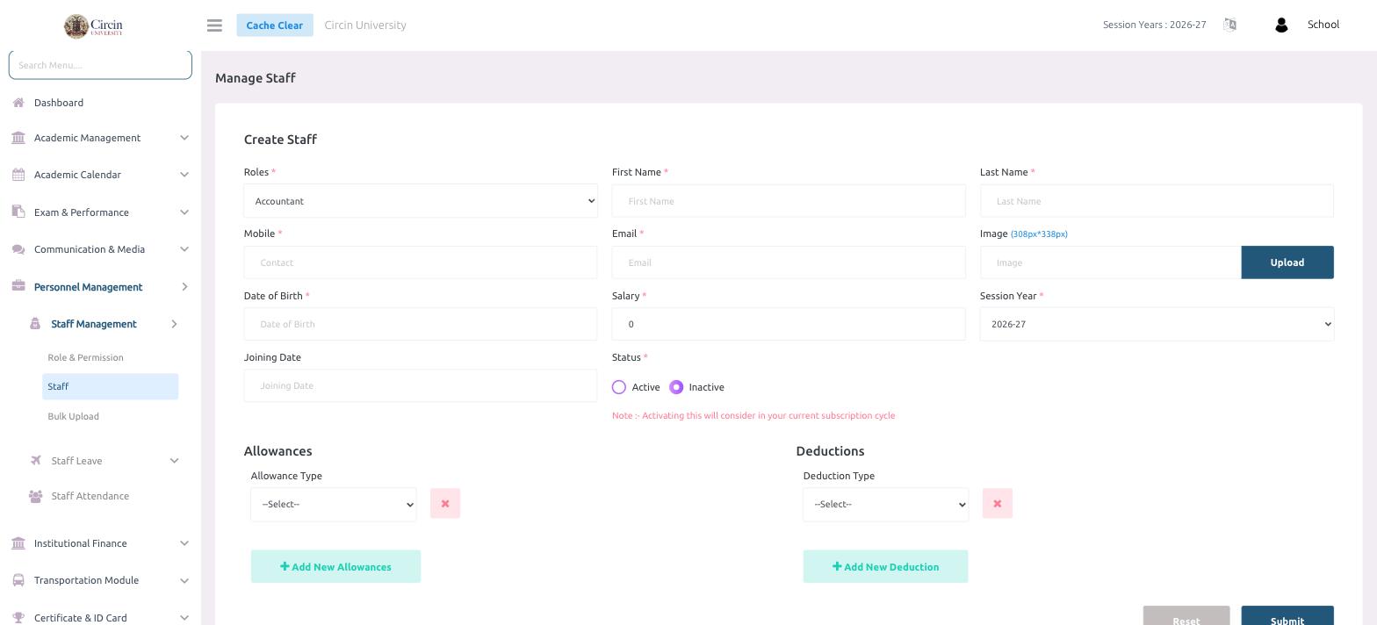Screen dimensions: 1377x625
Task: Expand Transportation Module chevron
Action: coord(184,580)
